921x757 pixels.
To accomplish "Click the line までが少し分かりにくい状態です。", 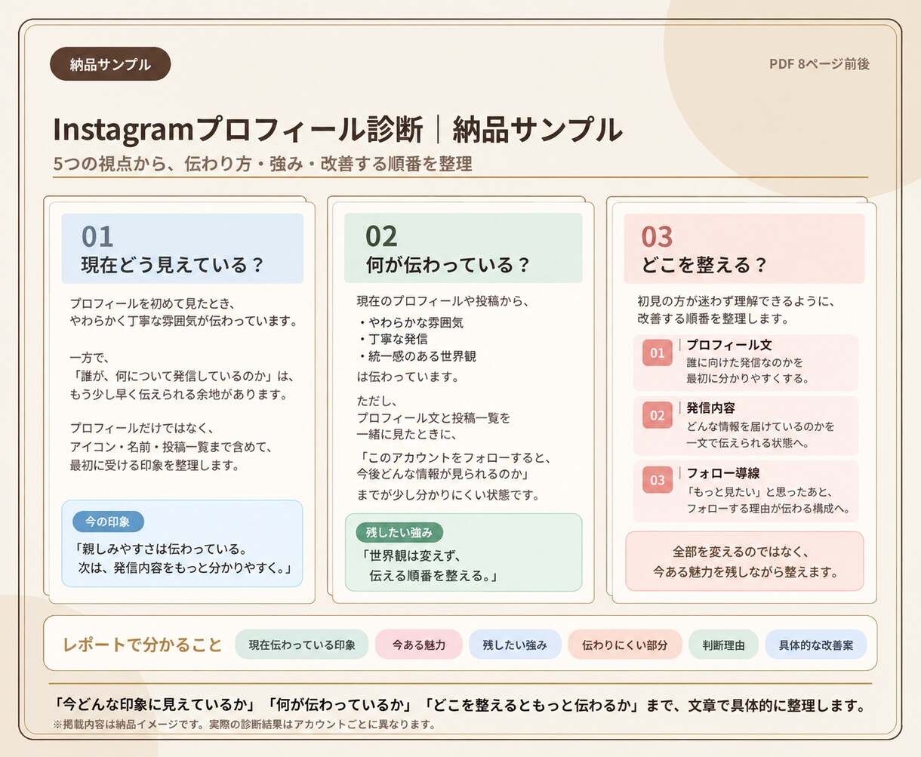I will [448, 495].
